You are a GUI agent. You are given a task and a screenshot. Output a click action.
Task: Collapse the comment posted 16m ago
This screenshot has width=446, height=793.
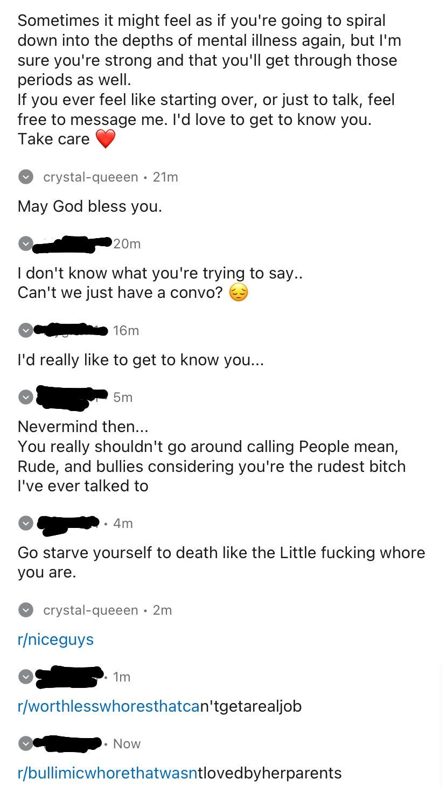(25, 330)
